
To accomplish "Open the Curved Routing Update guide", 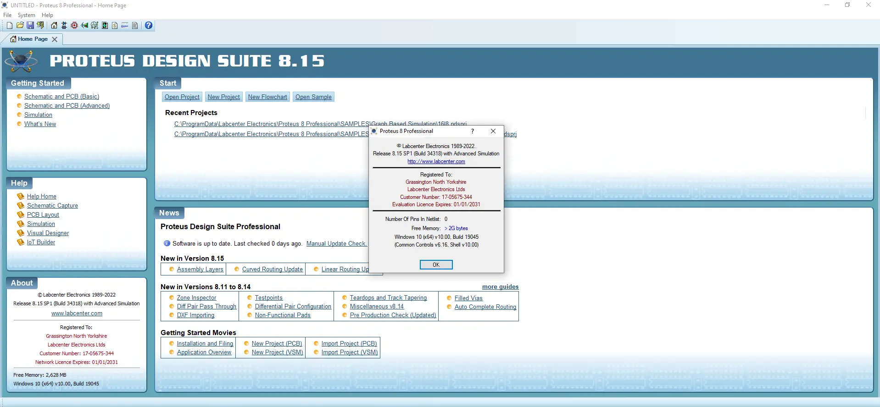I will 273,269.
